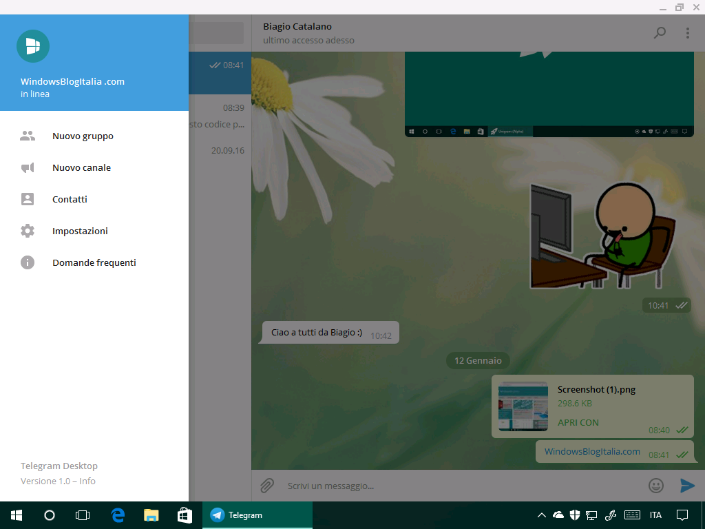Open Screenshot (1).png thumbnail

coord(523,406)
